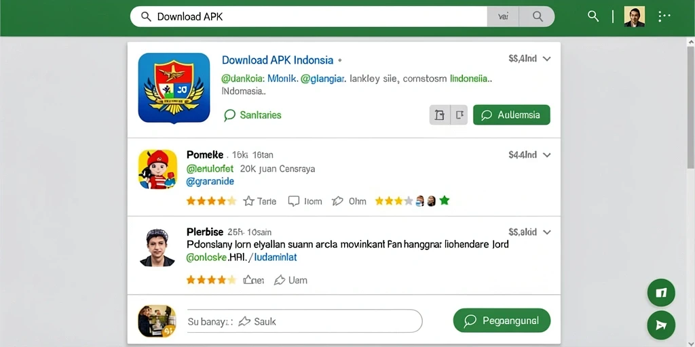Viewport: 695px width, 347px height.
Task: Click the scrollbar down arrow
Action: pyautogui.click(x=691, y=342)
